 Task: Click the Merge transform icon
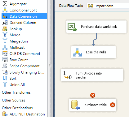click(5, 35)
